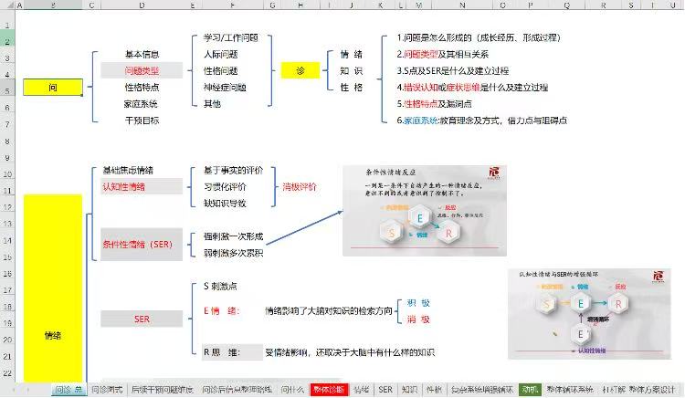Switch to the 整体诊断 sheet tab
This screenshot has width=685, height=398.
coord(330,390)
